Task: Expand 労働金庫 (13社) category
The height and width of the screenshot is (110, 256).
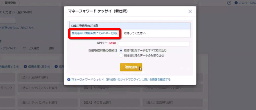Action: tap(10, 67)
